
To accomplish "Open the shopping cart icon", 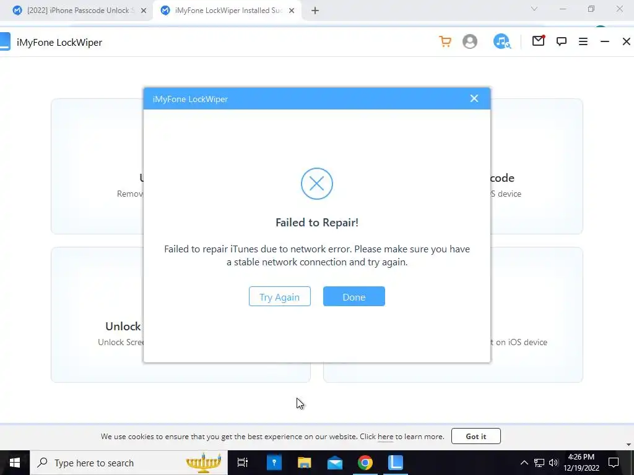I will coord(445,41).
